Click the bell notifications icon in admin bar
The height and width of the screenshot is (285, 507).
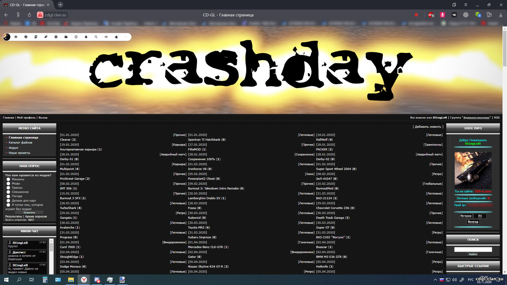click(x=86, y=37)
